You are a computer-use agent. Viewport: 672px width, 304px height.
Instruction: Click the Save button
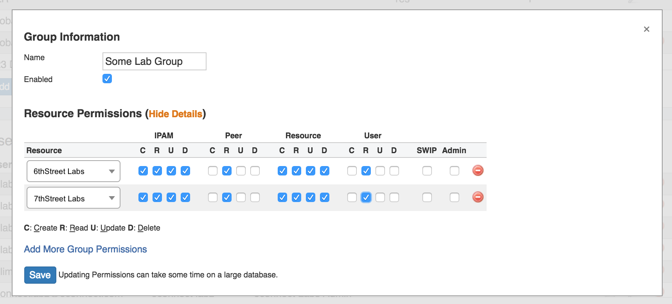tap(40, 275)
